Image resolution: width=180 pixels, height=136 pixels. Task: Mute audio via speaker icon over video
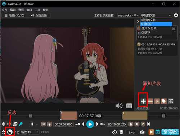[x=119, y=106]
